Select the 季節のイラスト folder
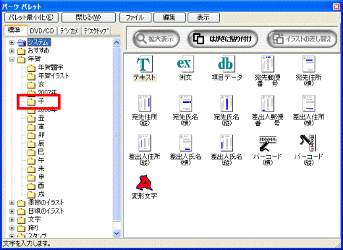Screen dimensions: 343x250 46,203
